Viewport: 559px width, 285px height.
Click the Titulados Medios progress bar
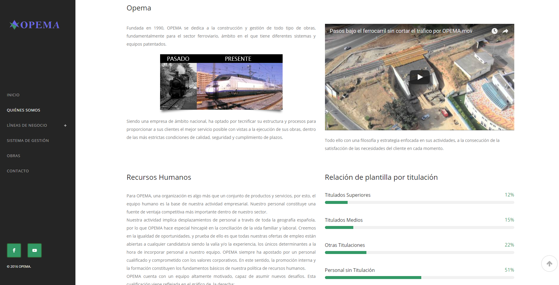pos(419,227)
